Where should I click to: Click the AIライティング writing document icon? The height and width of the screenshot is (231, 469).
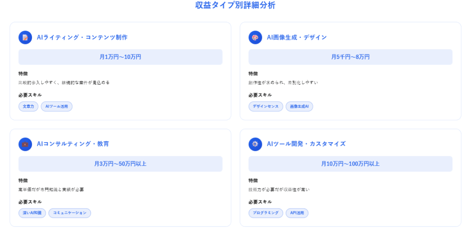tap(25, 38)
